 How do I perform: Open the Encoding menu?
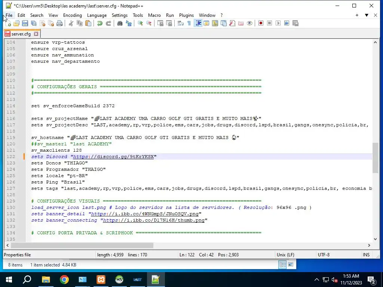click(x=73, y=15)
